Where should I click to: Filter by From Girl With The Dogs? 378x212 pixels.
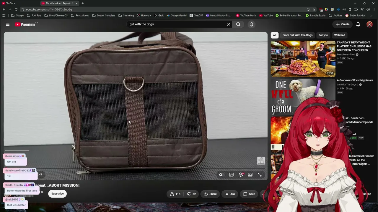(x=297, y=35)
